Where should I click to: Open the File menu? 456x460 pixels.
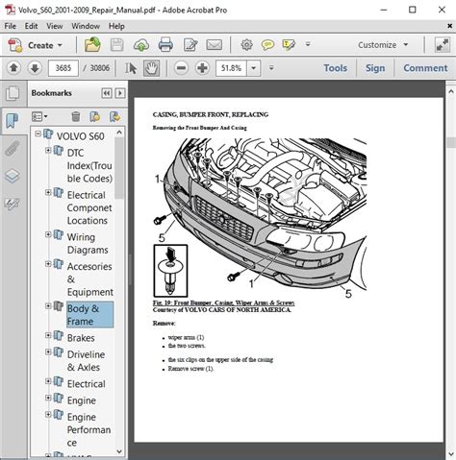click(11, 26)
